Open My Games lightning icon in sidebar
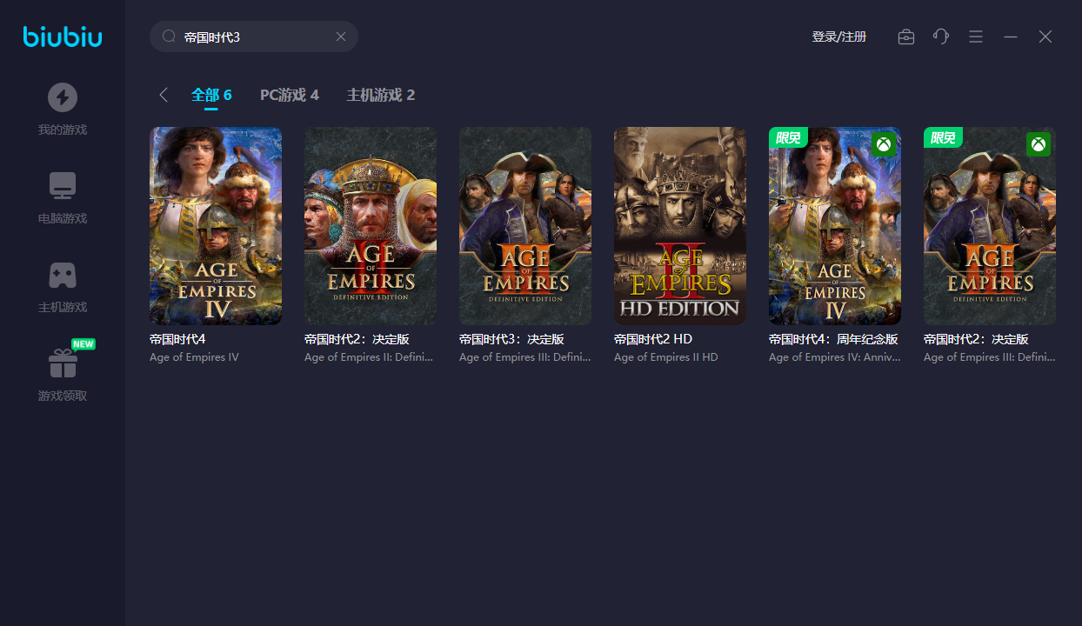The width and height of the screenshot is (1082, 626). click(63, 97)
